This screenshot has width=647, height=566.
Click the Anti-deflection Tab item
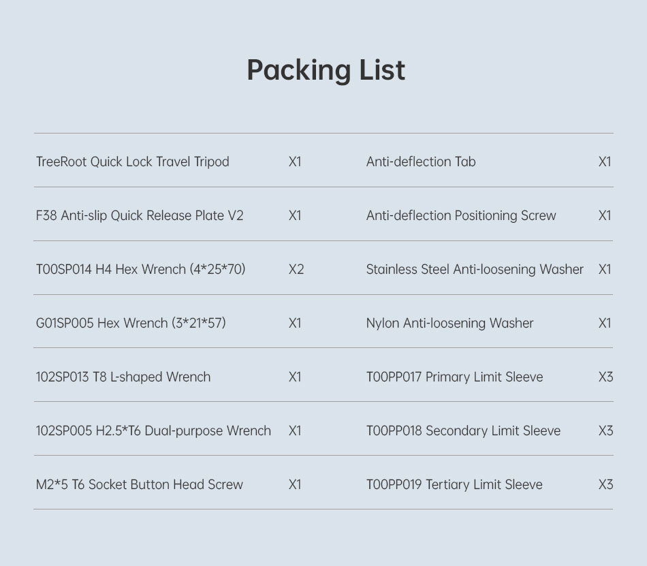[421, 162]
